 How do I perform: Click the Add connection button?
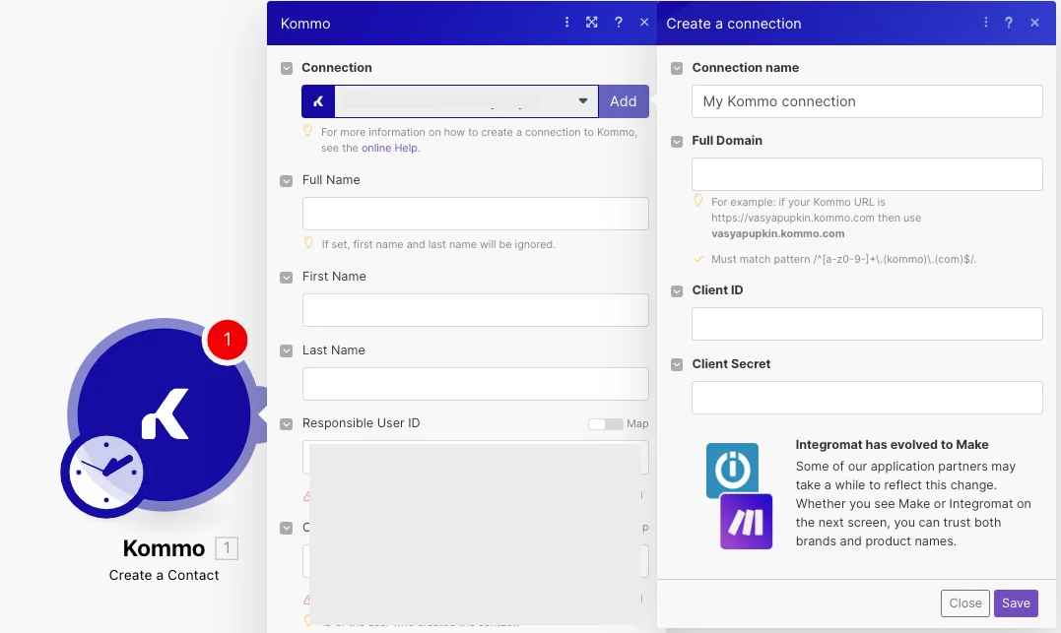tap(624, 101)
